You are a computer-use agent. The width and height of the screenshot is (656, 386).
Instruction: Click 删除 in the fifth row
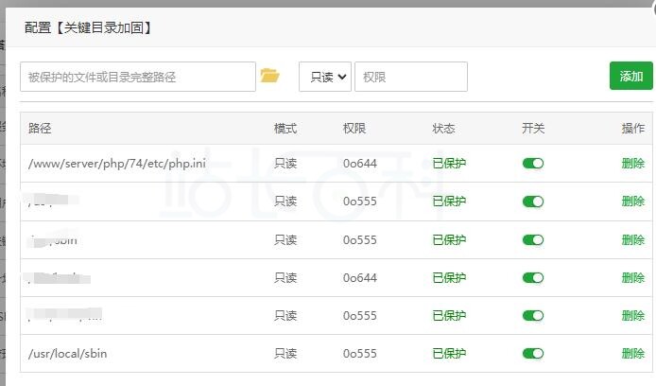pos(633,316)
